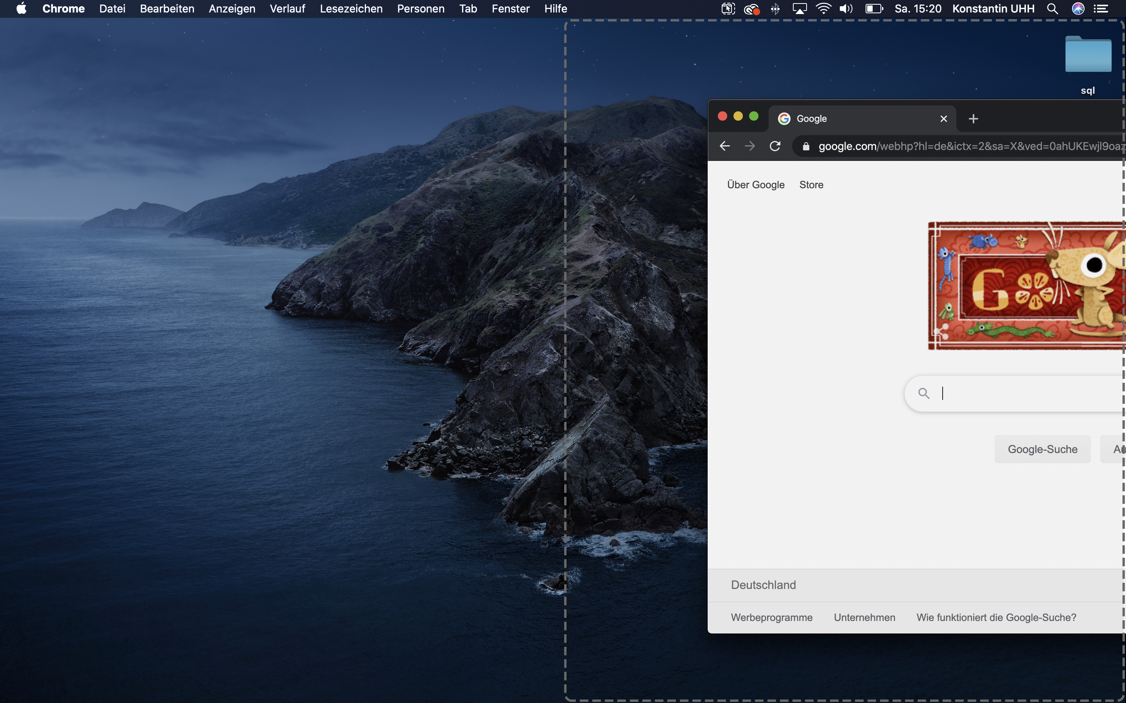Open the Verlauf menu
1126x703 pixels.
click(287, 8)
